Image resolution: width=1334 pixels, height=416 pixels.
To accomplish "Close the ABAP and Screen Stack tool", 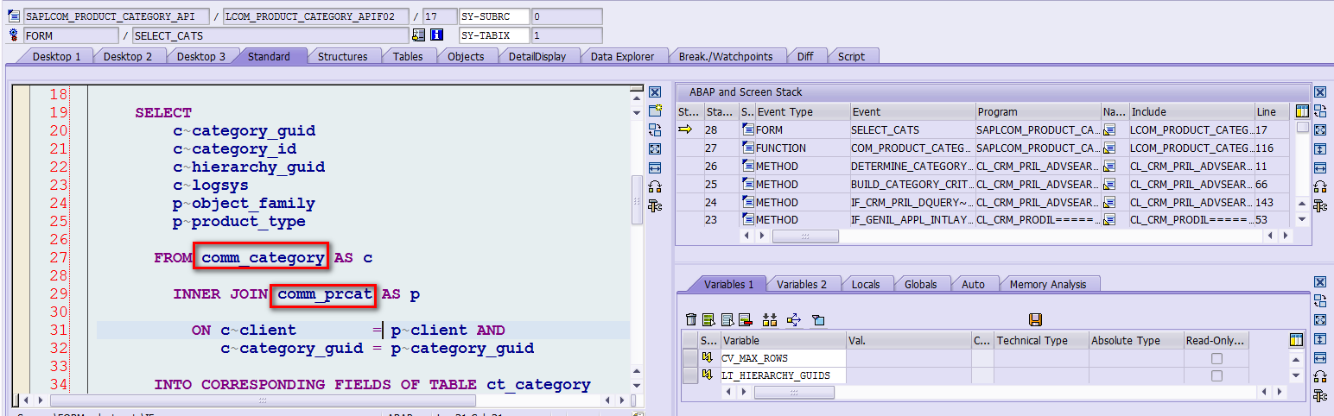I will tap(1319, 92).
